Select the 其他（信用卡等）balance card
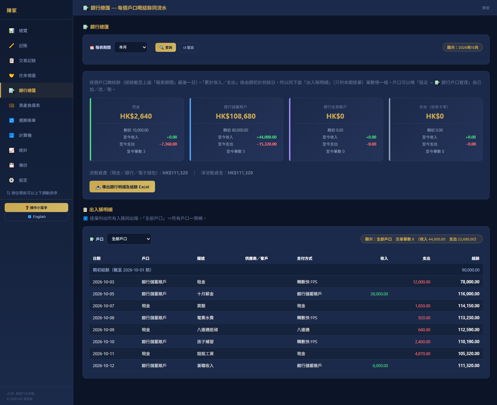This screenshot has width=497, height=405. point(436,129)
